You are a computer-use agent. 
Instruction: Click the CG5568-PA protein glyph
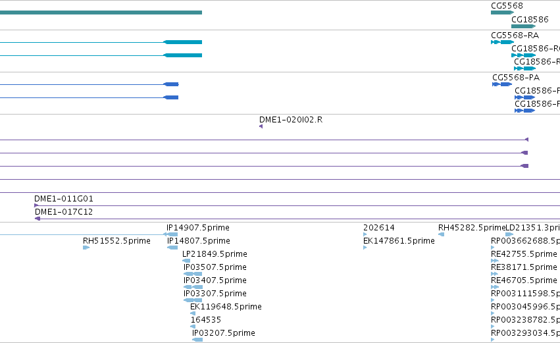click(x=502, y=84)
